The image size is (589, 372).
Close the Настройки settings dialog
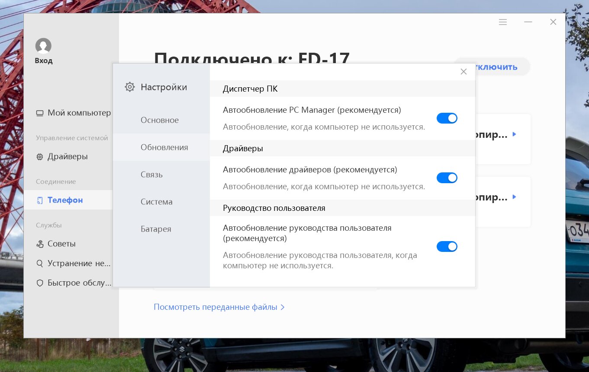pos(463,72)
